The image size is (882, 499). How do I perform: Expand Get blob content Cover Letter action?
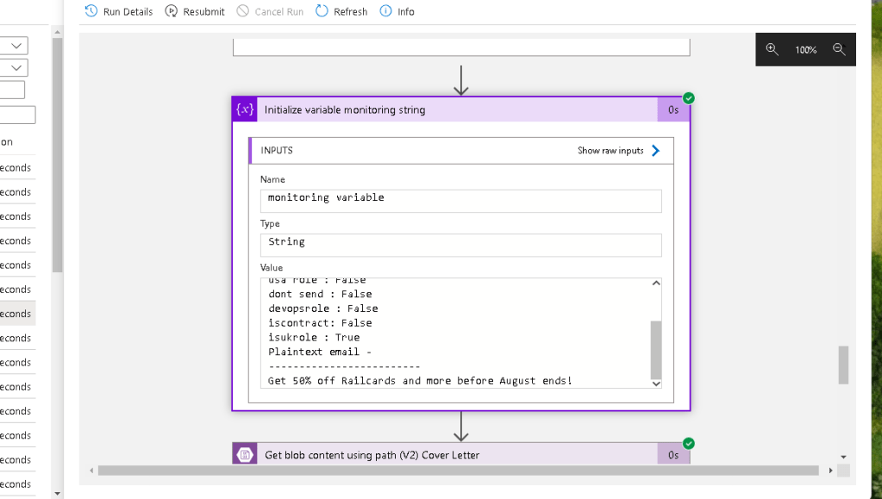click(x=460, y=454)
